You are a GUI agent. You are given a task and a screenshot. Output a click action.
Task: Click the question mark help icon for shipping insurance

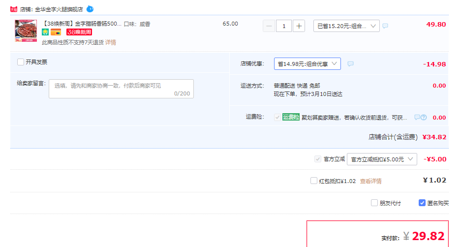[x=424, y=117]
